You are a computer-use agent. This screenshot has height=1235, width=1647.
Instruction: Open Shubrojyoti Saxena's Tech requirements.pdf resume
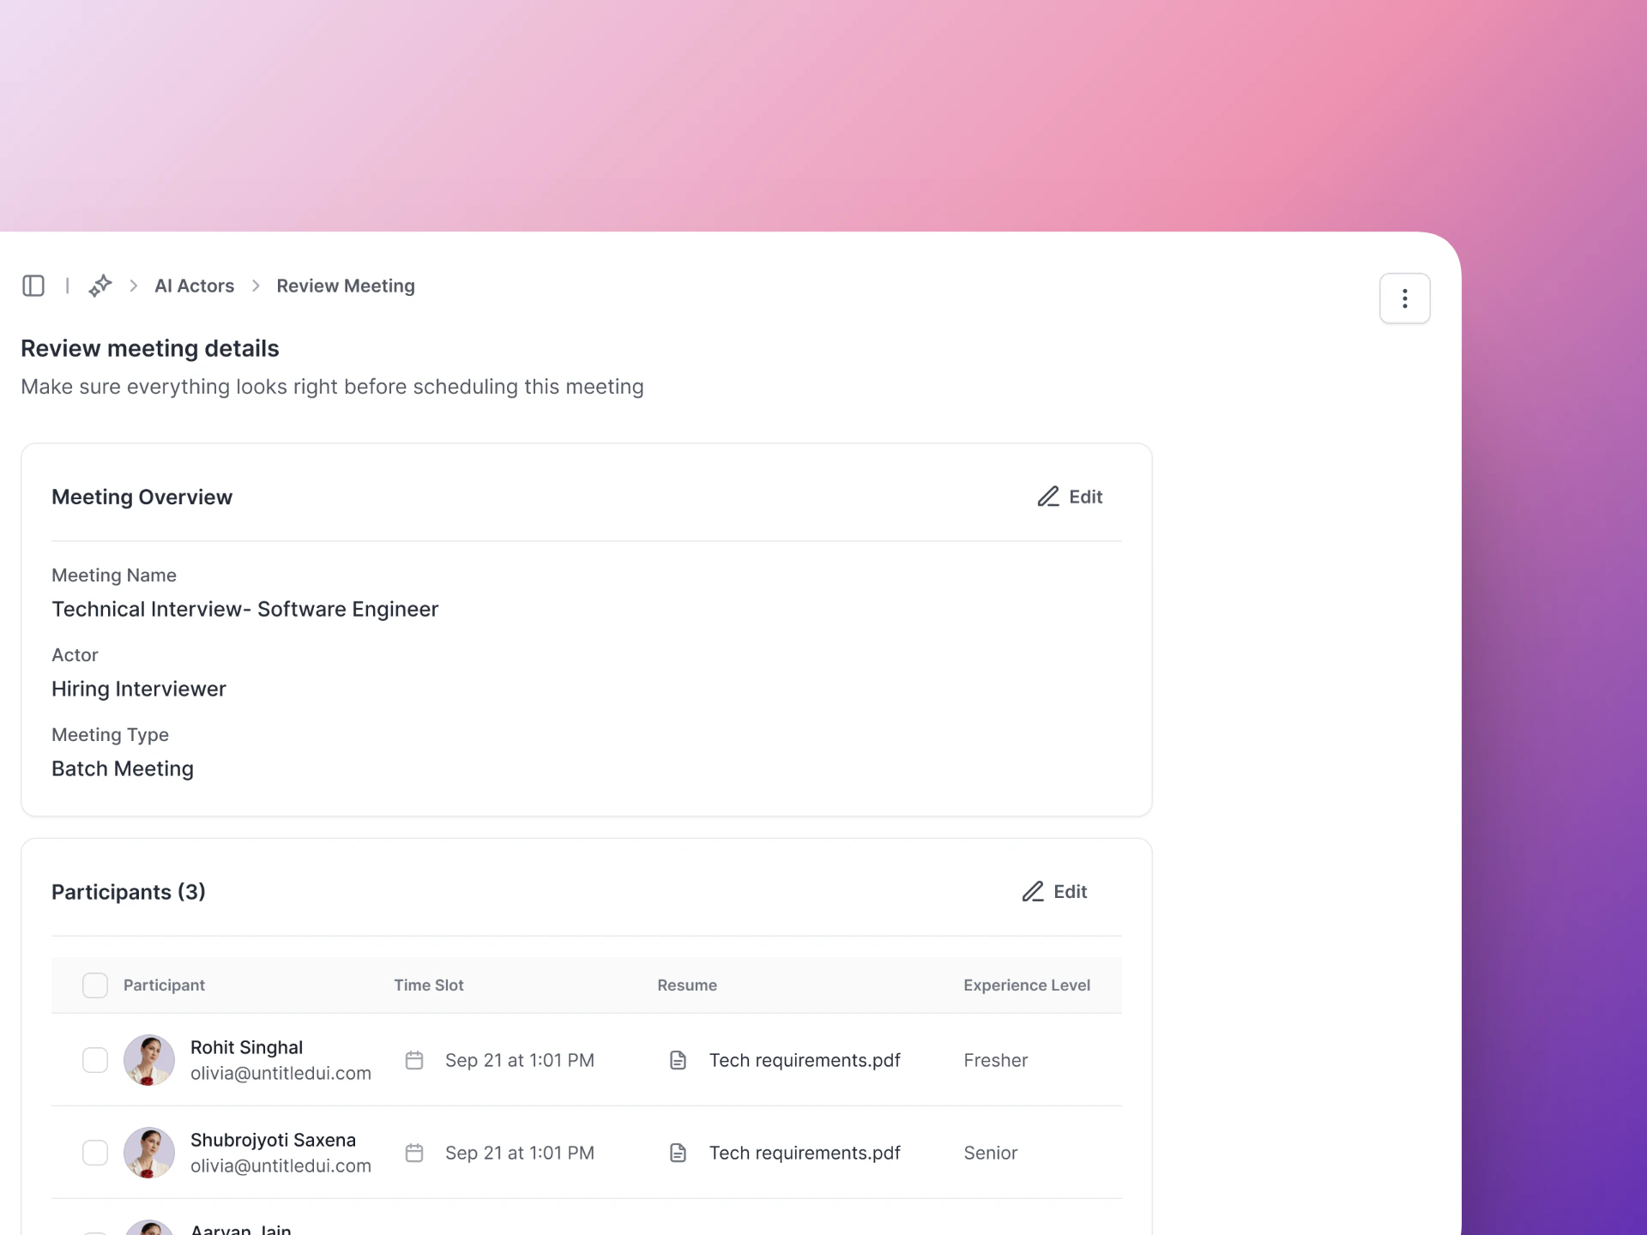click(x=804, y=1153)
